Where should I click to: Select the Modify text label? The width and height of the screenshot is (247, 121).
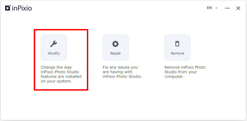54,53
